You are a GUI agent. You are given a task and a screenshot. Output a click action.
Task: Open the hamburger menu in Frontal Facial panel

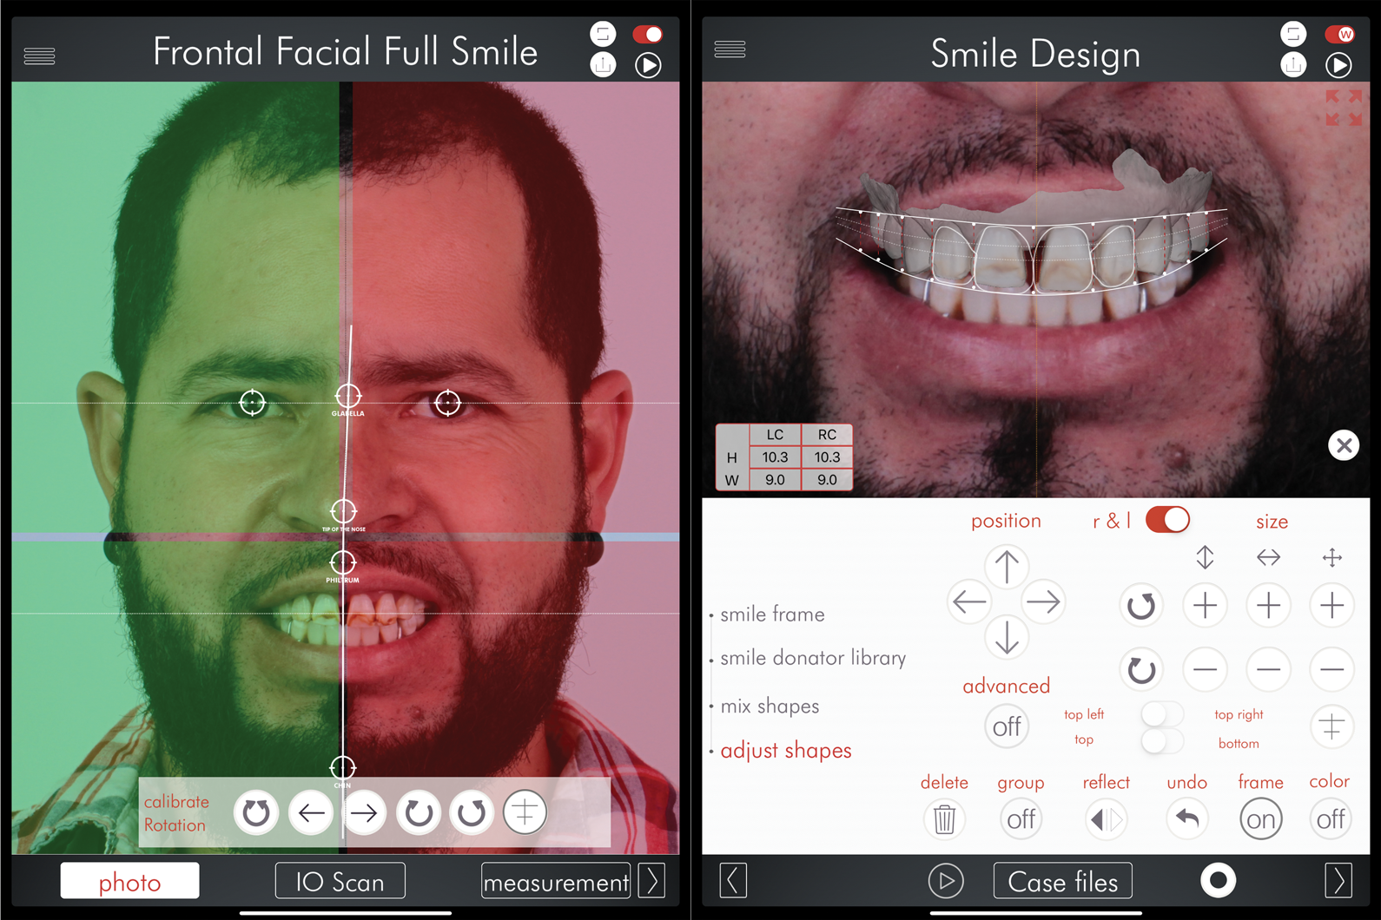click(x=39, y=56)
